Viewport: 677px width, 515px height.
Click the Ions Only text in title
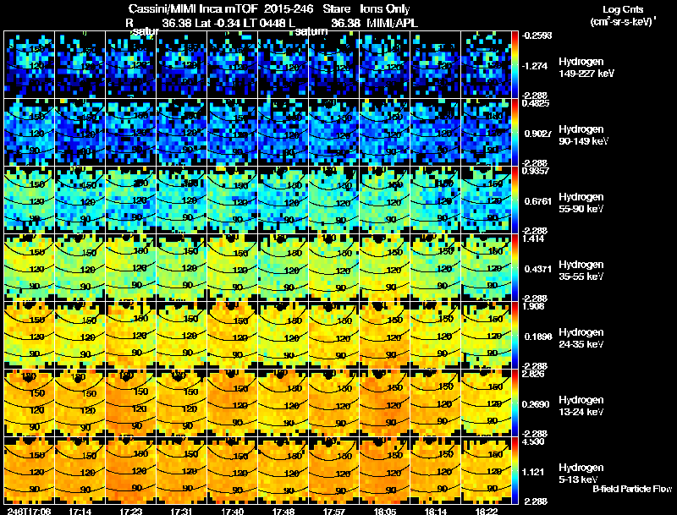[385, 8]
